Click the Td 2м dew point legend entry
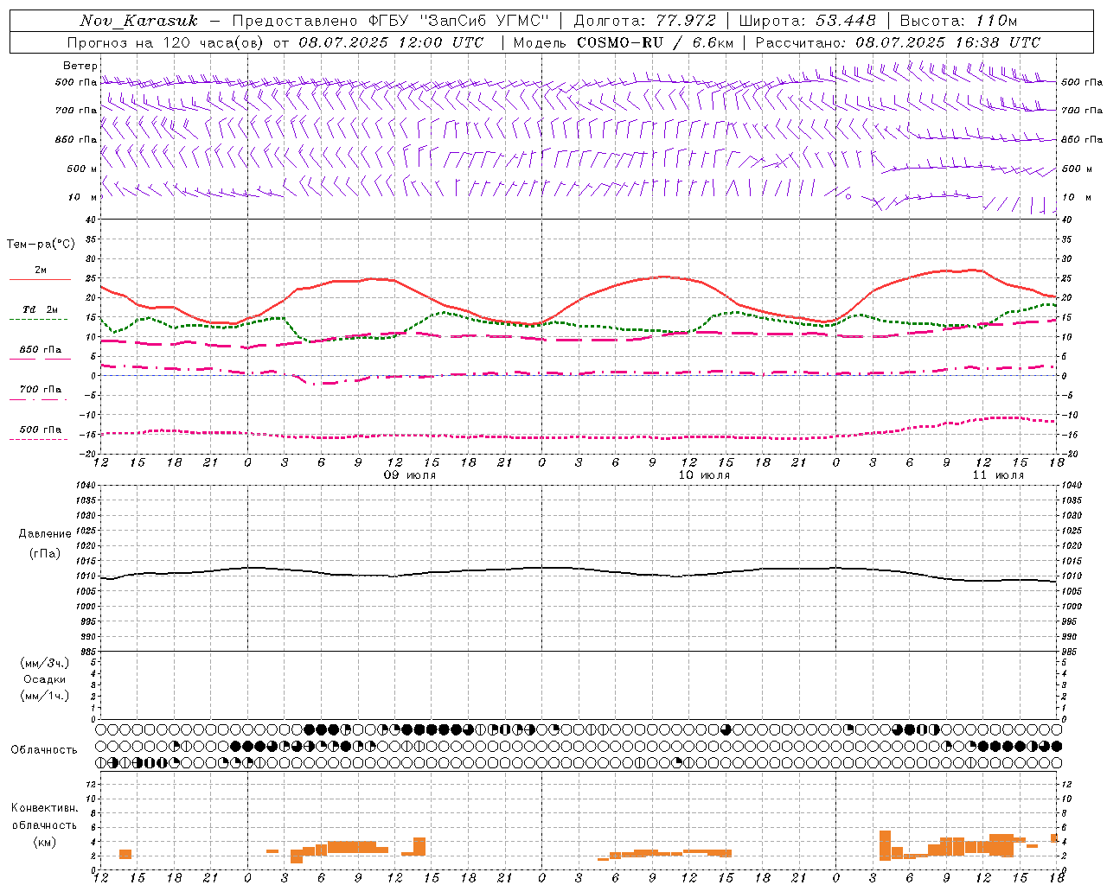Image resolution: width=1107 pixels, height=885 pixels. click(40, 309)
